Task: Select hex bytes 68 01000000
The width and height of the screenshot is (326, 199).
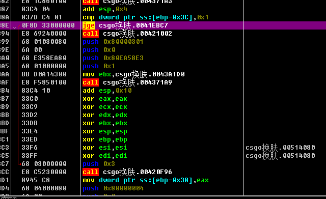Action: (x=44, y=66)
